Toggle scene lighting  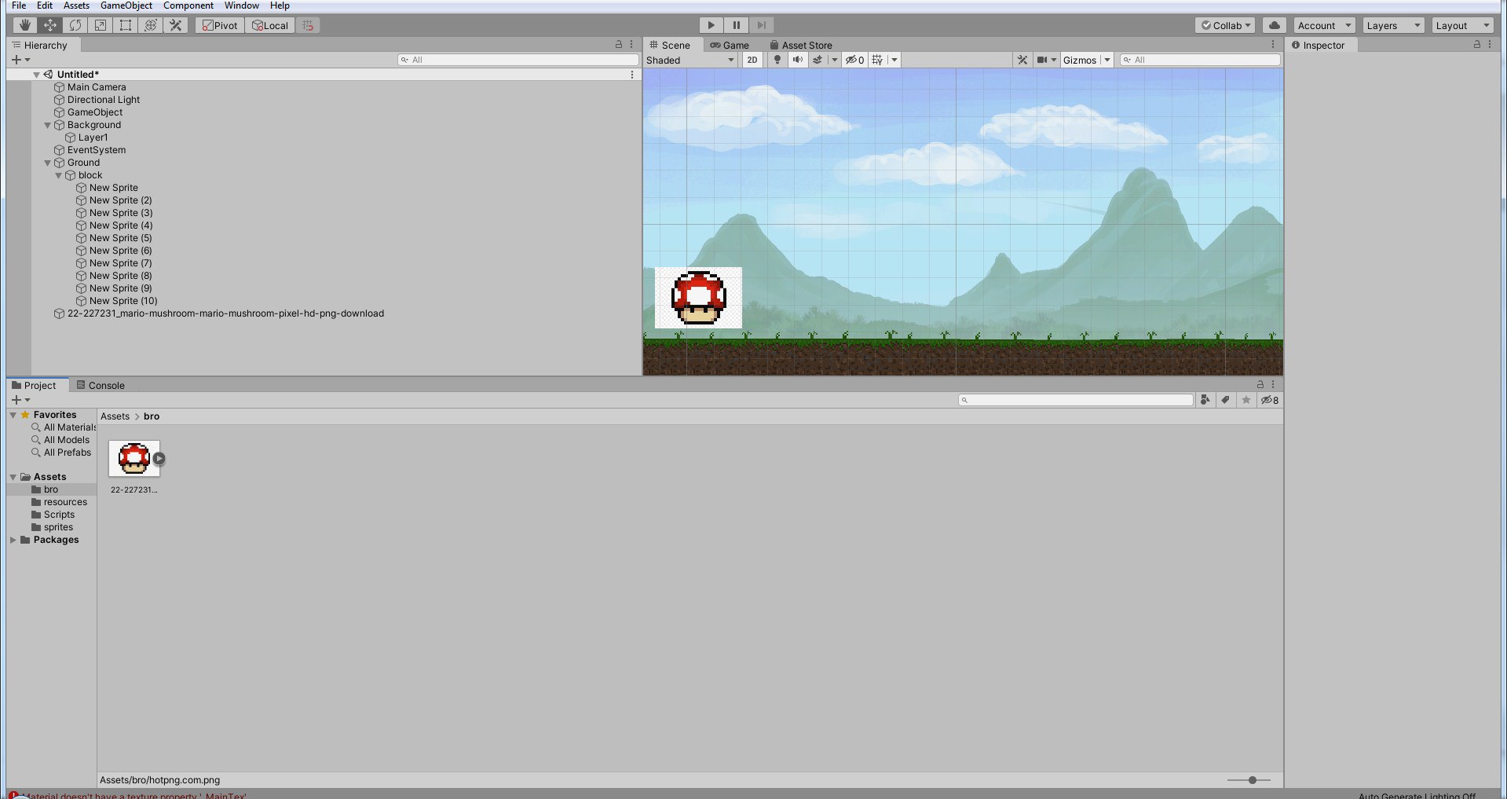(777, 60)
